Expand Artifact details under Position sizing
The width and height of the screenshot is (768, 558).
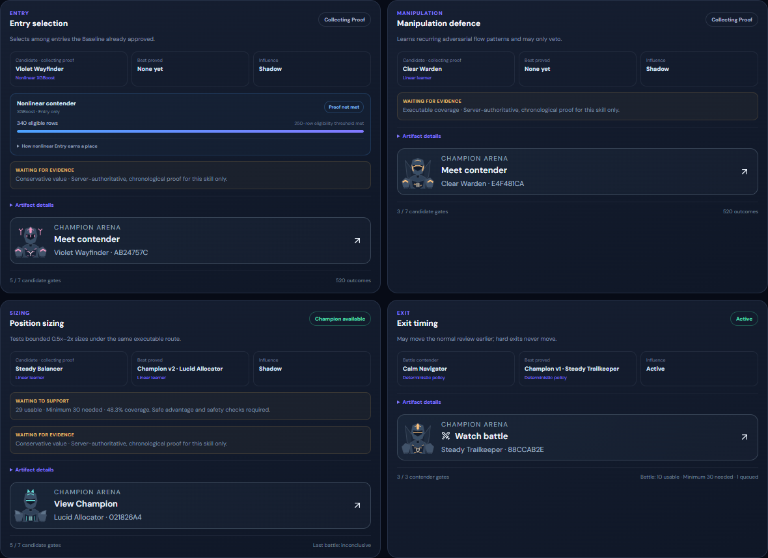pos(32,470)
